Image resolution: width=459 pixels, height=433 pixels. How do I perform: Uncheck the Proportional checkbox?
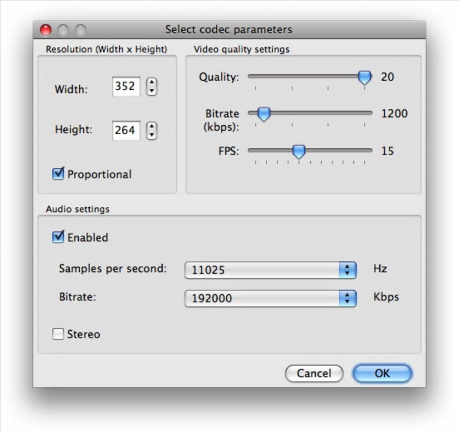[58, 174]
